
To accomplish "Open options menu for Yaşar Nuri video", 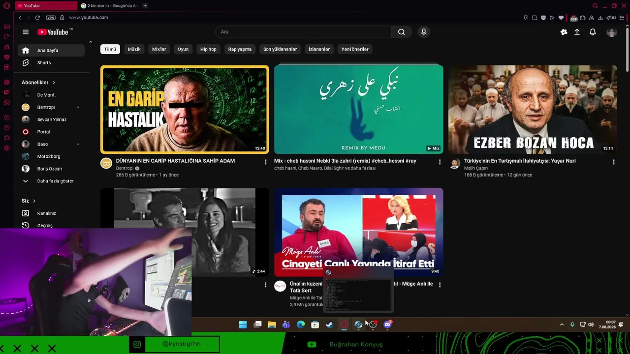I will pos(613,162).
